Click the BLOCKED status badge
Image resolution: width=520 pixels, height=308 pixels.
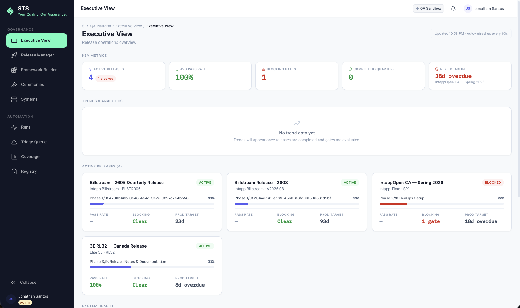[493, 182]
